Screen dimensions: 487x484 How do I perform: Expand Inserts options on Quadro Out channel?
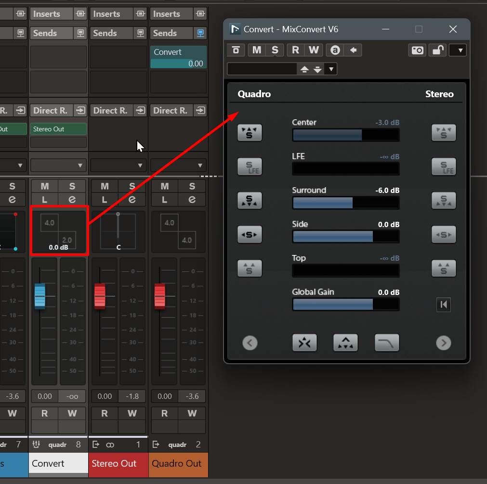200,13
